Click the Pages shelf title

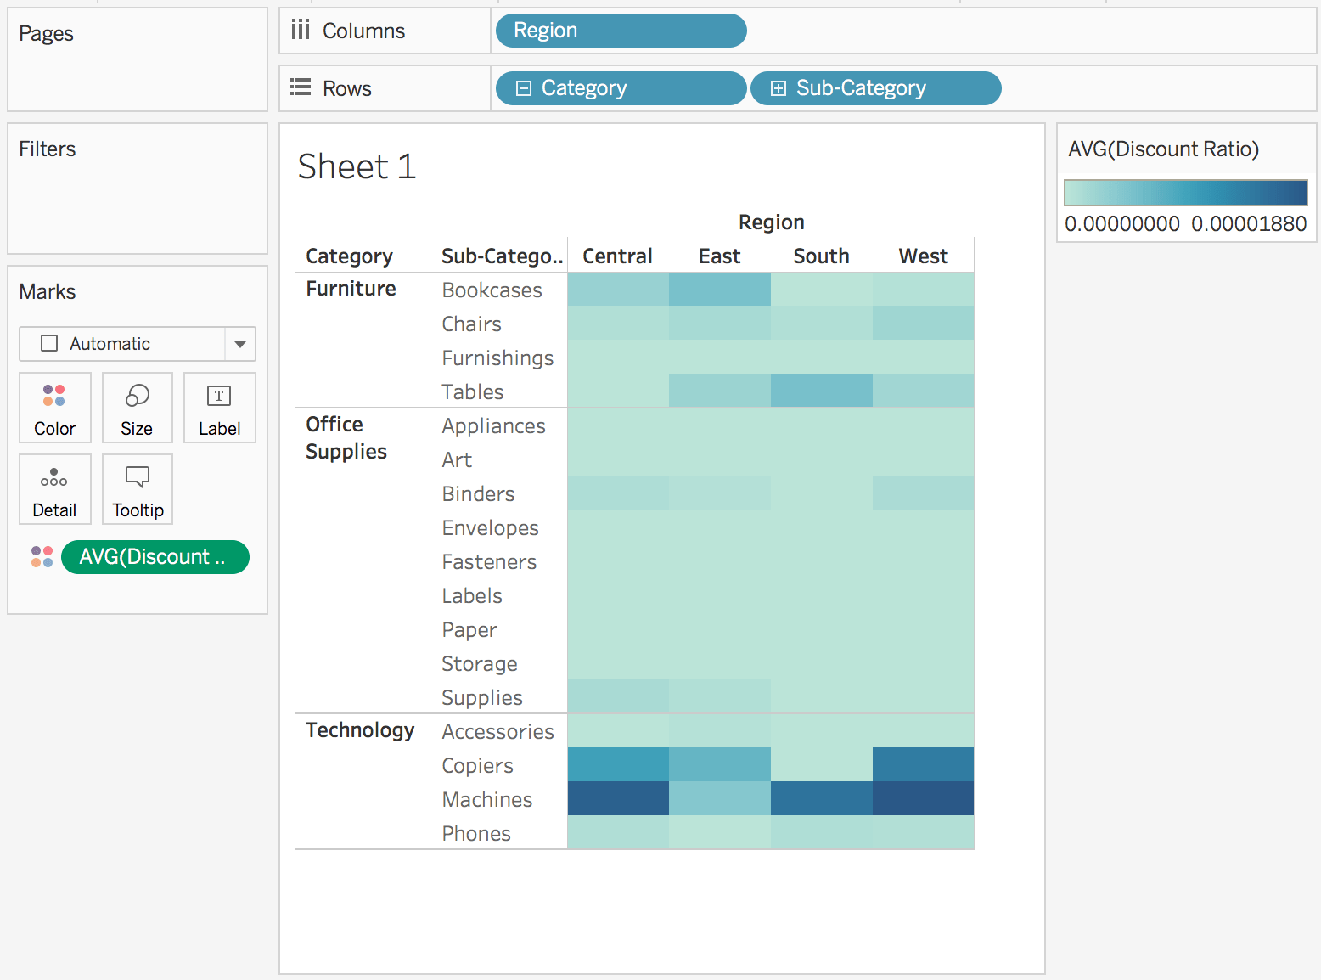(46, 33)
